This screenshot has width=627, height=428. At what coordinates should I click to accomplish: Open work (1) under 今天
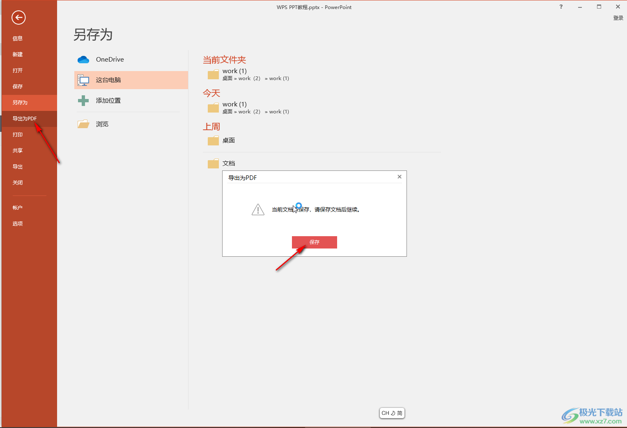[234, 104]
